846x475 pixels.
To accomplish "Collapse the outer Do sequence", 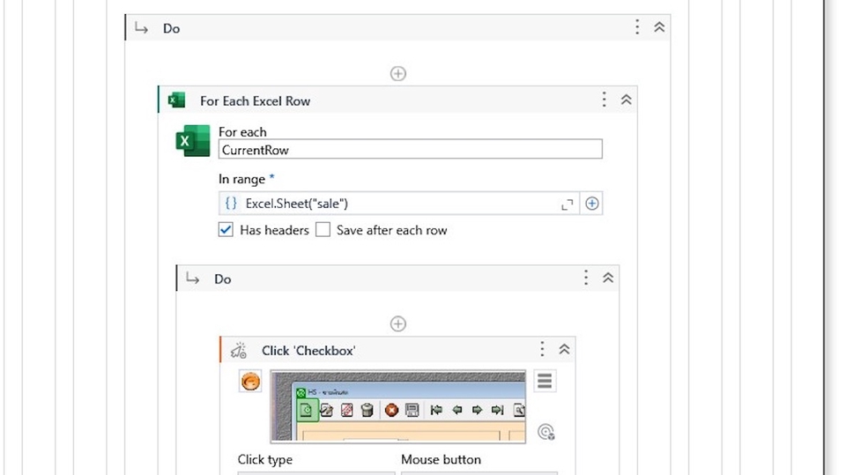I will 659,27.
